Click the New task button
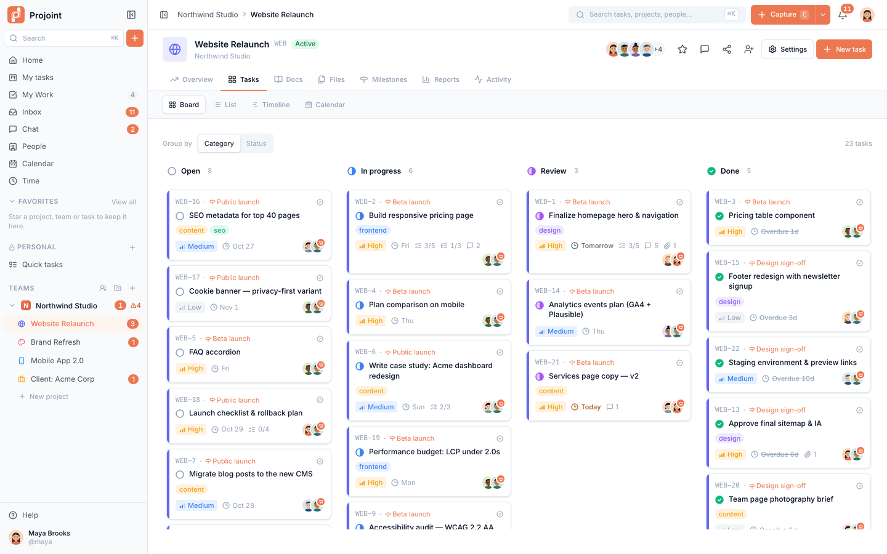The width and height of the screenshot is (887, 554). 844,49
